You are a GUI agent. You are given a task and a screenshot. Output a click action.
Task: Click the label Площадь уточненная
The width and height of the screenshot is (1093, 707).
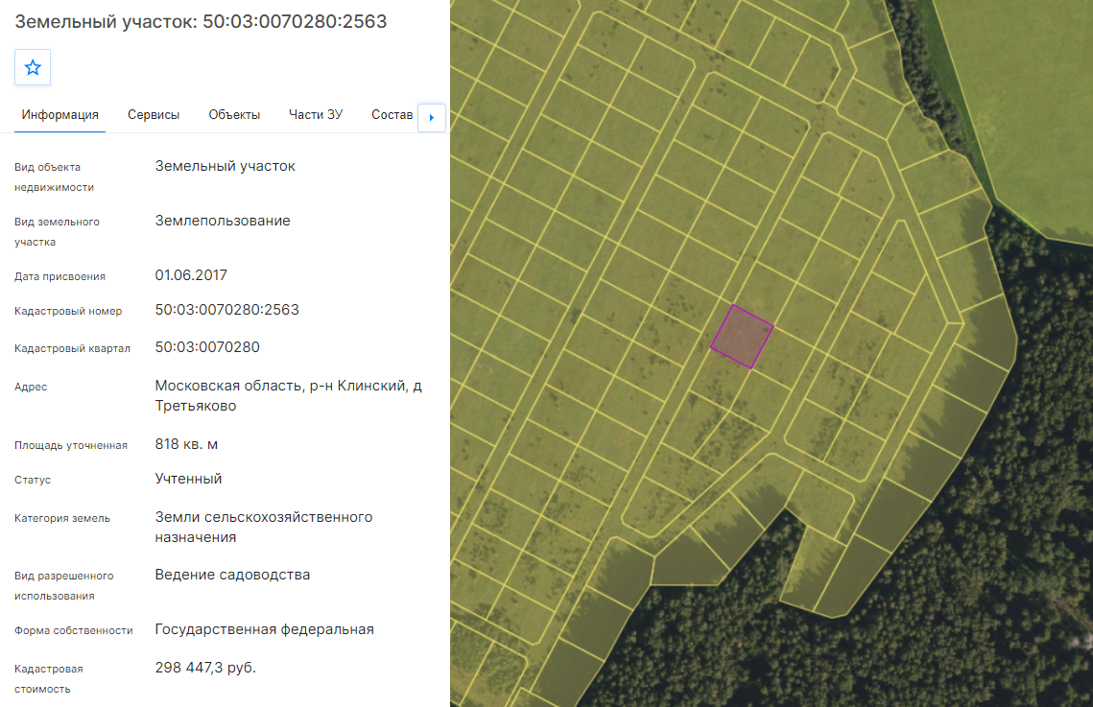pyautogui.click(x=71, y=445)
